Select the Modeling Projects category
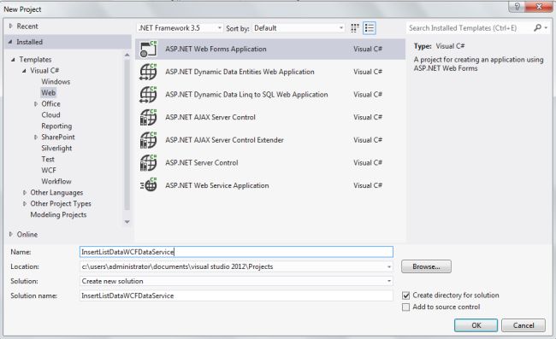The image size is (556, 339). [58, 215]
